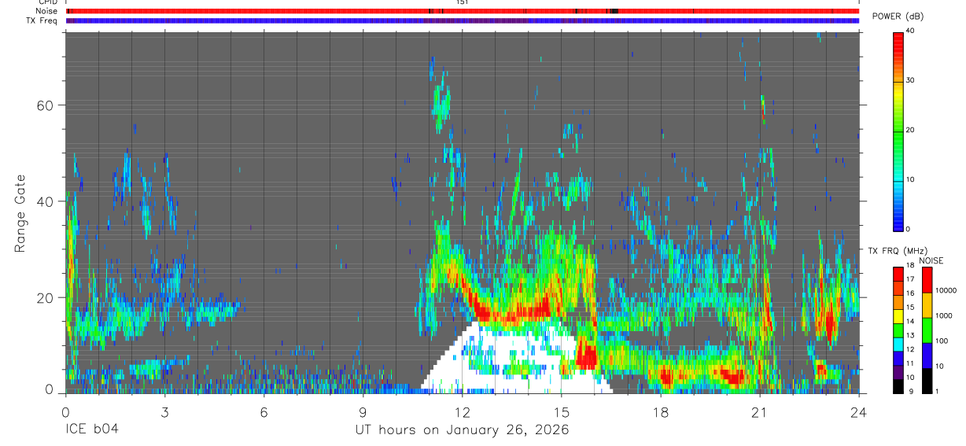
Task: Click the blue segment of NOISE legend
Action: 927,355
